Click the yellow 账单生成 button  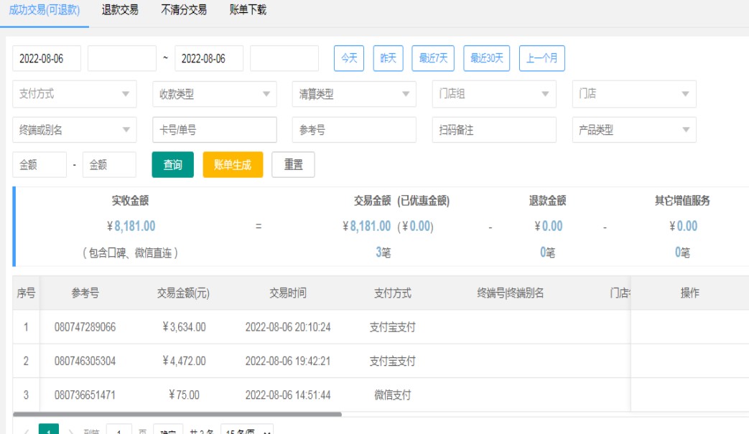233,165
